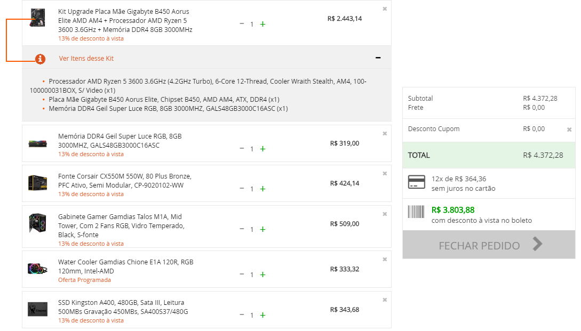The width and height of the screenshot is (581, 331).
Task: Open the Corsair CX550M power supply thumbnail
Action: (37, 183)
